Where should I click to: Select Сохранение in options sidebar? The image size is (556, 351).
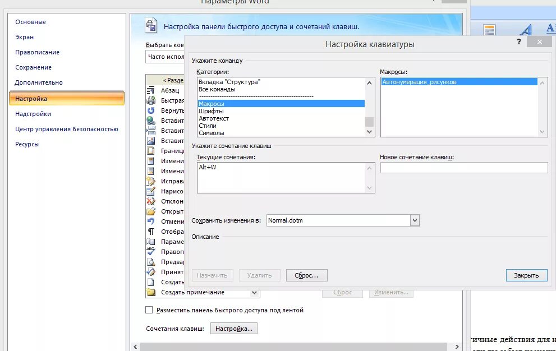click(x=33, y=67)
